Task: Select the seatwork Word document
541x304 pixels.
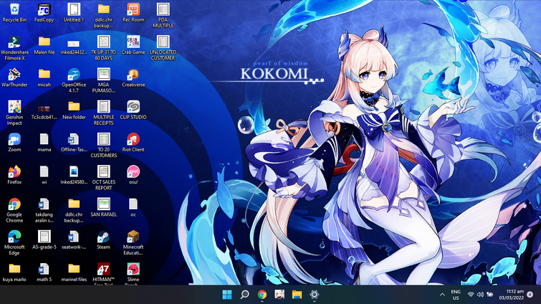Action: click(x=74, y=239)
